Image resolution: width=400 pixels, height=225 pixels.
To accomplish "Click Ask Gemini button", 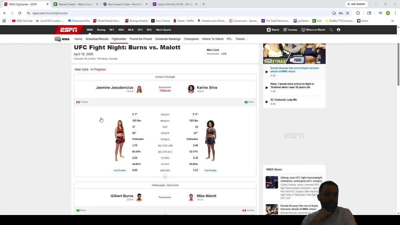I will (356, 4).
